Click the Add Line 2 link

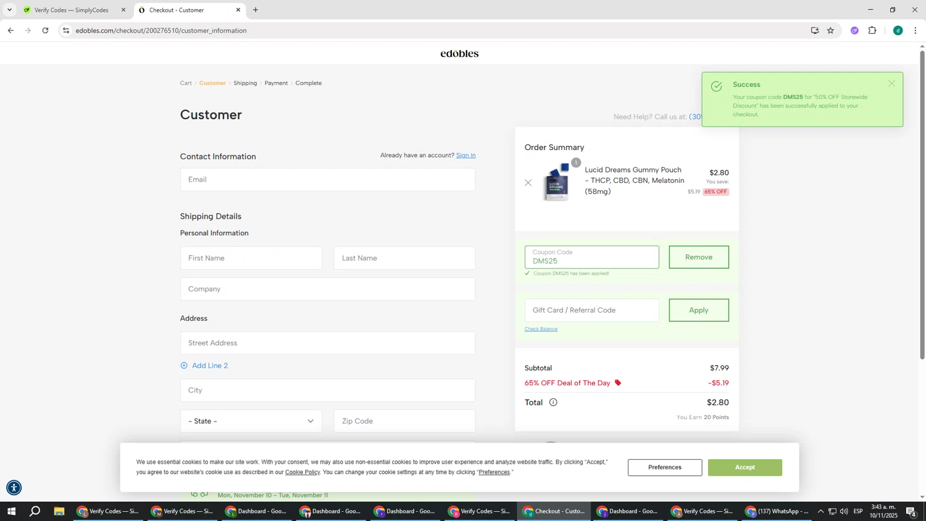(x=210, y=365)
